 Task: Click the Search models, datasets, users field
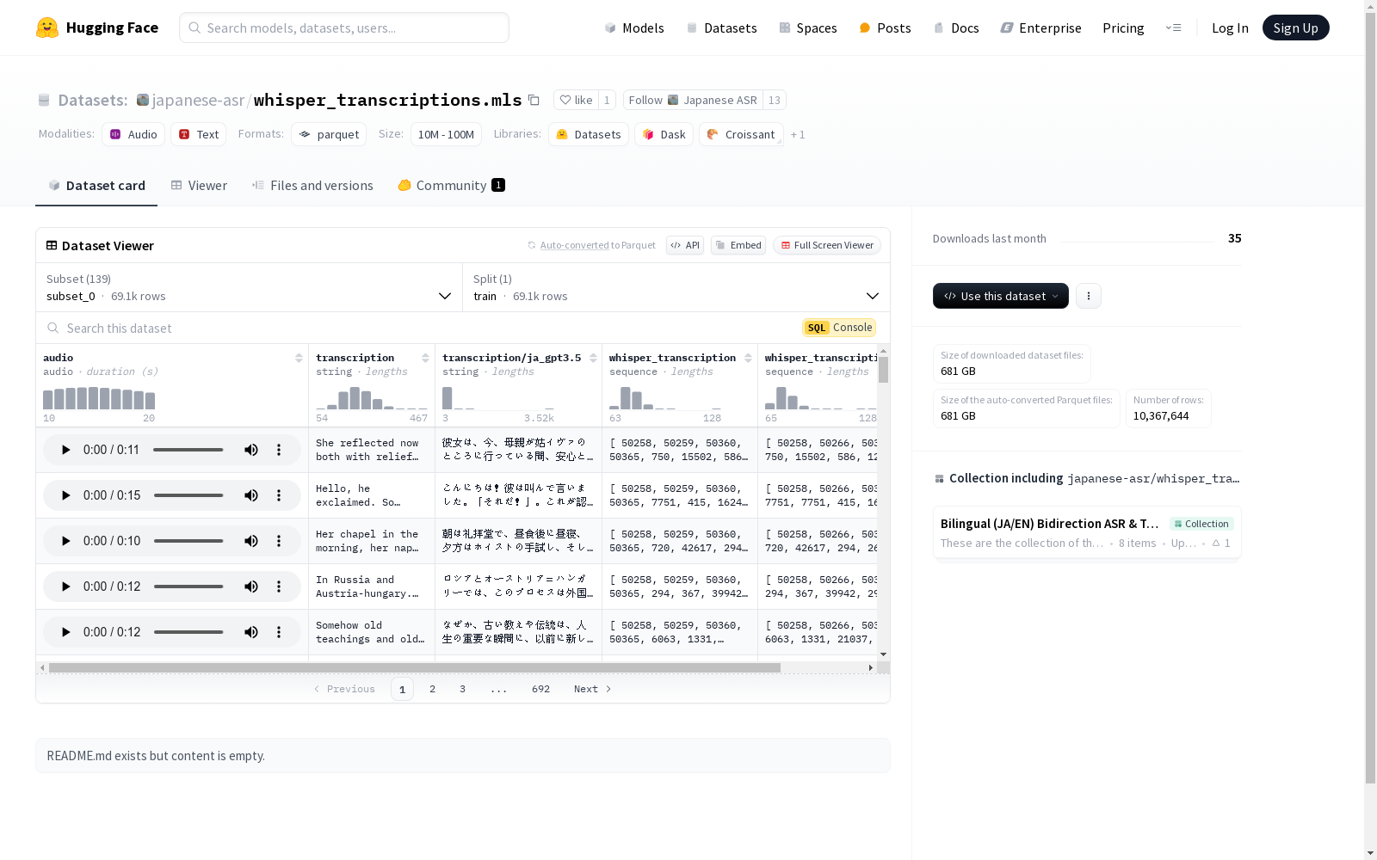click(344, 28)
